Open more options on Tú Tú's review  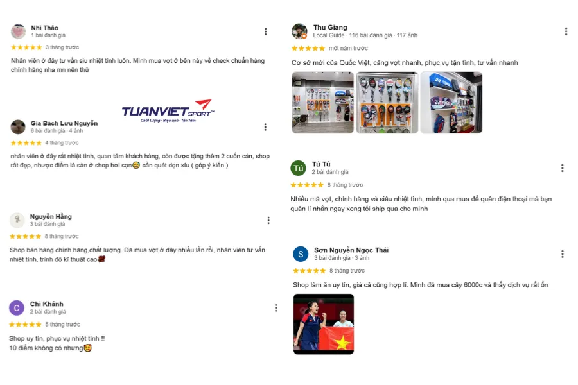pyautogui.click(x=562, y=168)
